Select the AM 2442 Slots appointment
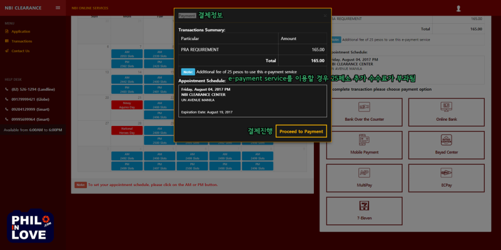Viewport: 501px width, 250px height. (127, 79)
